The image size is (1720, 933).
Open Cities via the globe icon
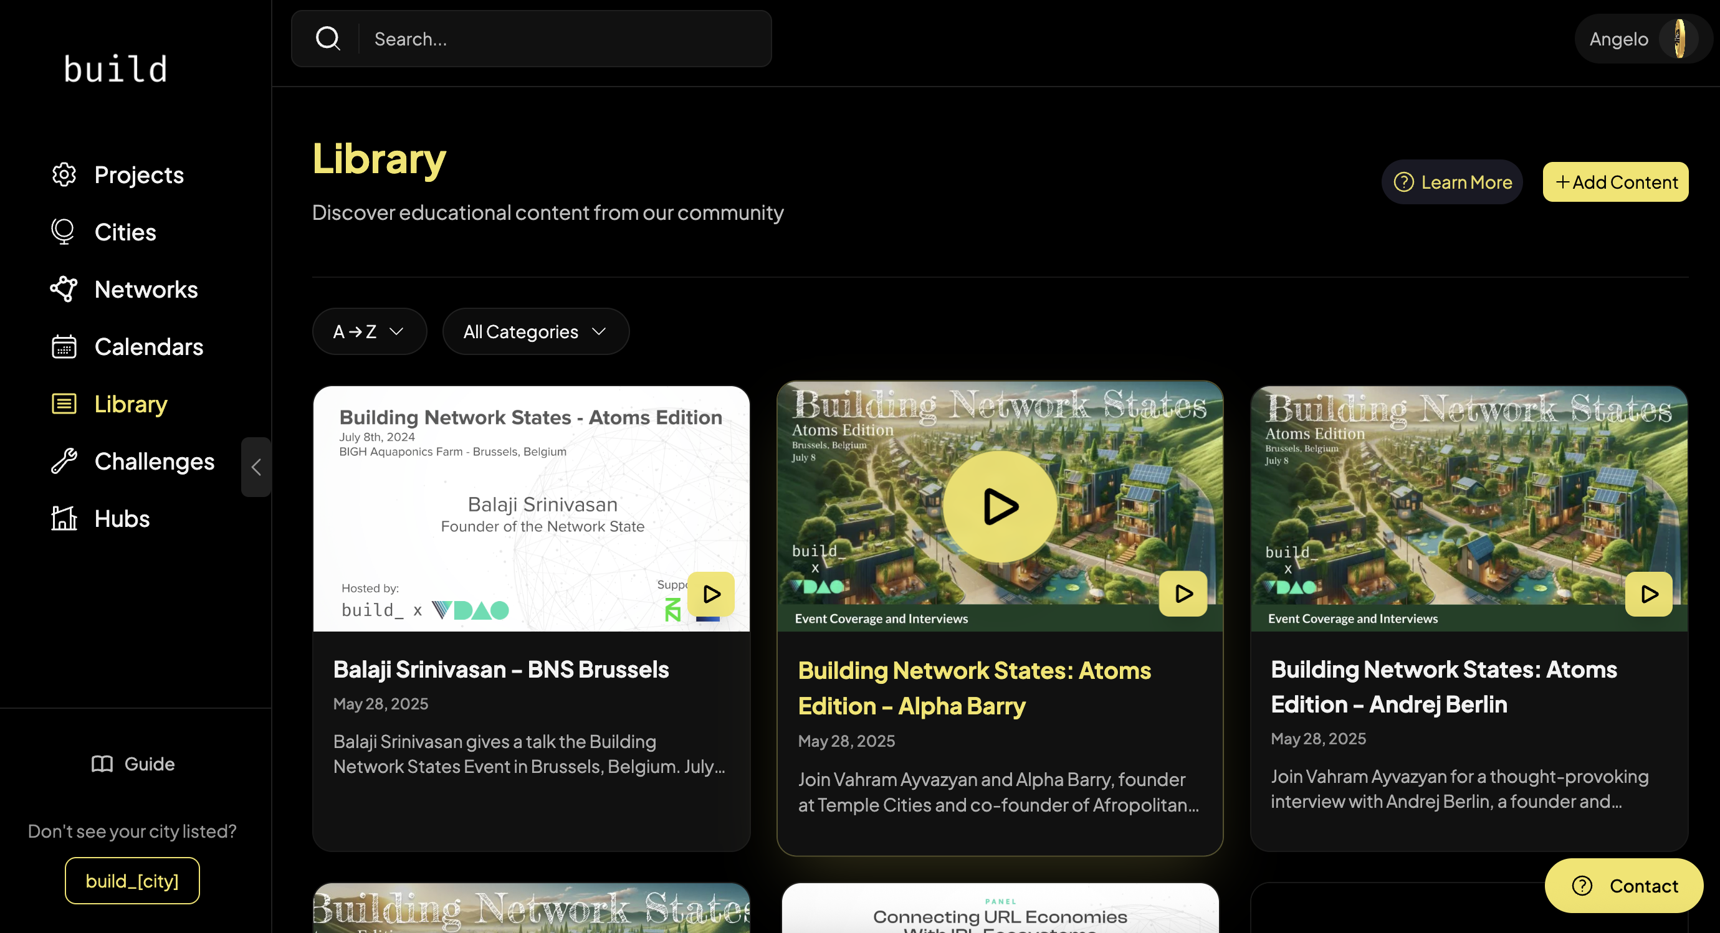pos(64,232)
